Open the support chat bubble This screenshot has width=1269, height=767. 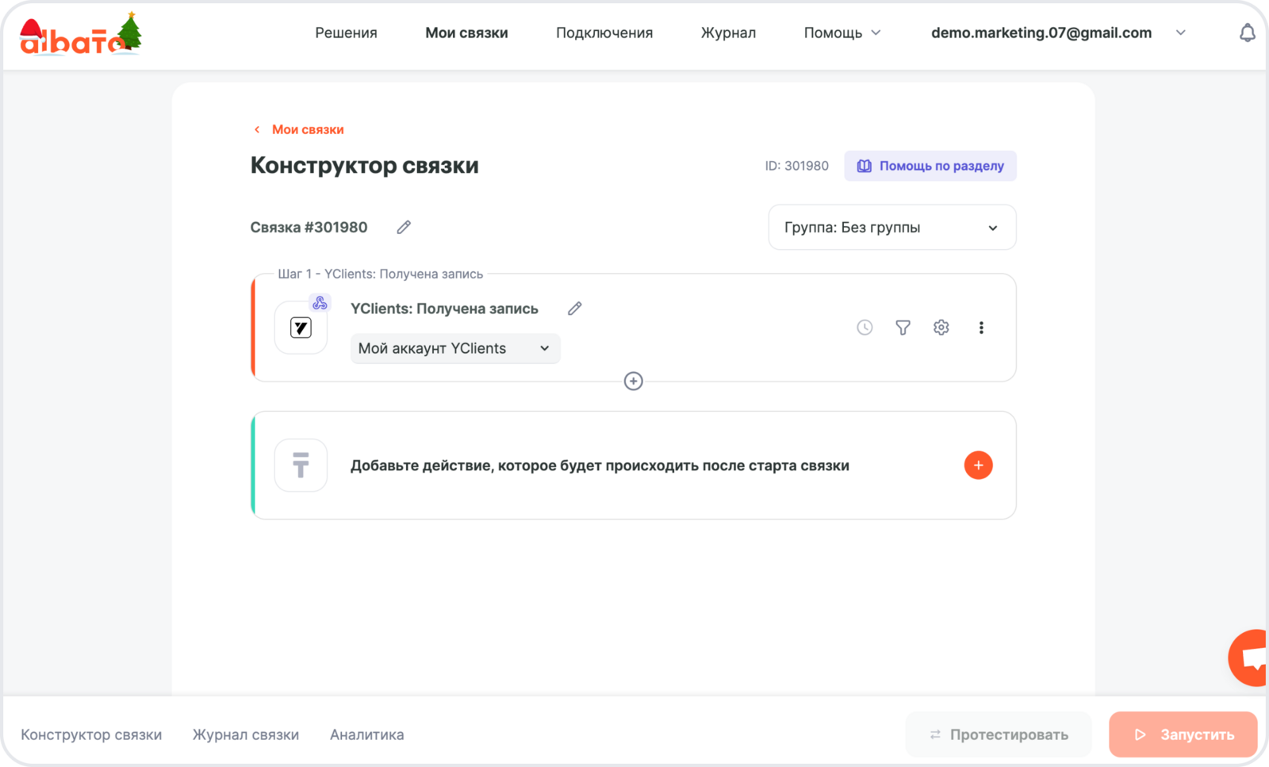click(x=1251, y=658)
